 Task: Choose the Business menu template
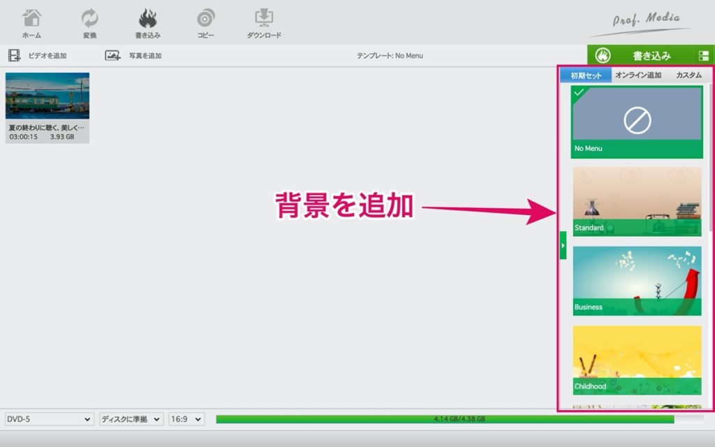click(x=637, y=281)
